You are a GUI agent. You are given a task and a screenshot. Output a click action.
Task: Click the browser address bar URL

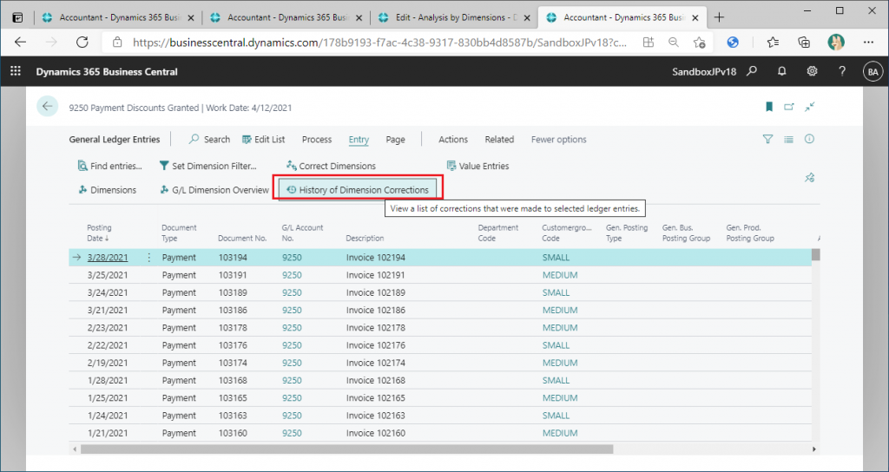click(x=380, y=42)
